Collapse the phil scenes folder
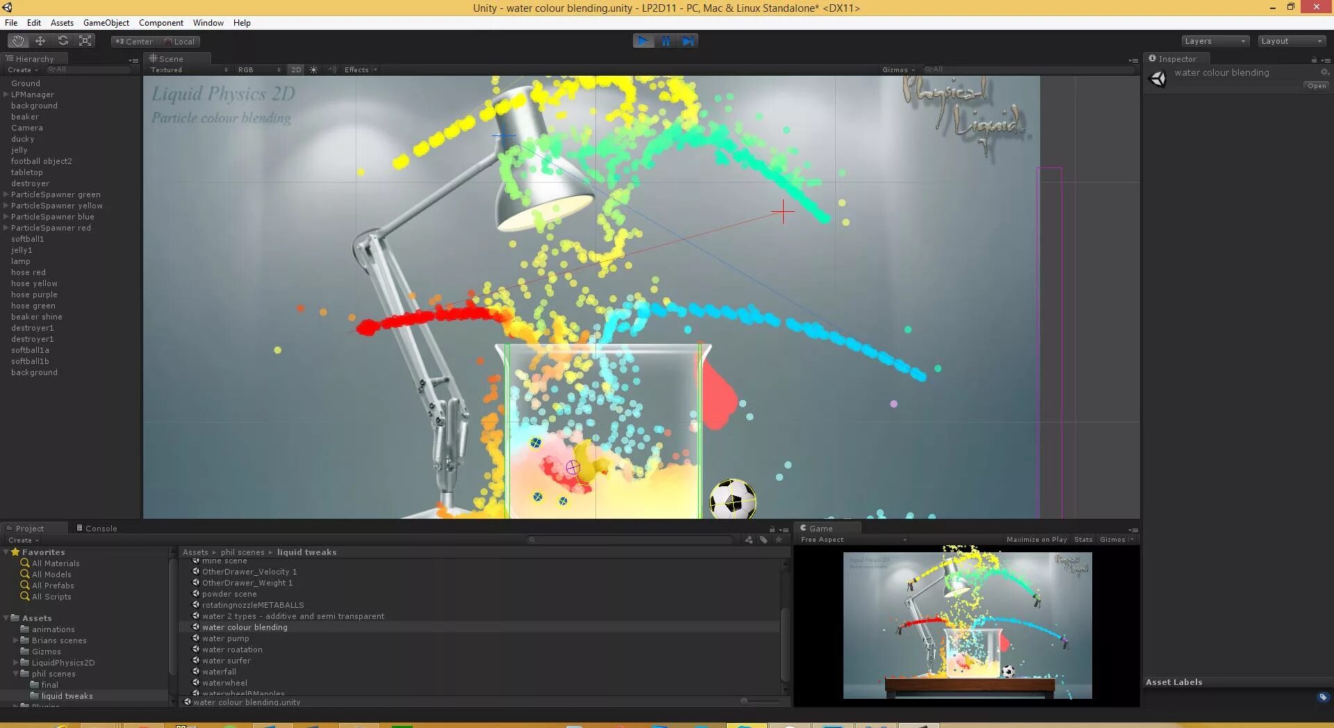The width and height of the screenshot is (1334, 728). pyautogui.click(x=16, y=674)
